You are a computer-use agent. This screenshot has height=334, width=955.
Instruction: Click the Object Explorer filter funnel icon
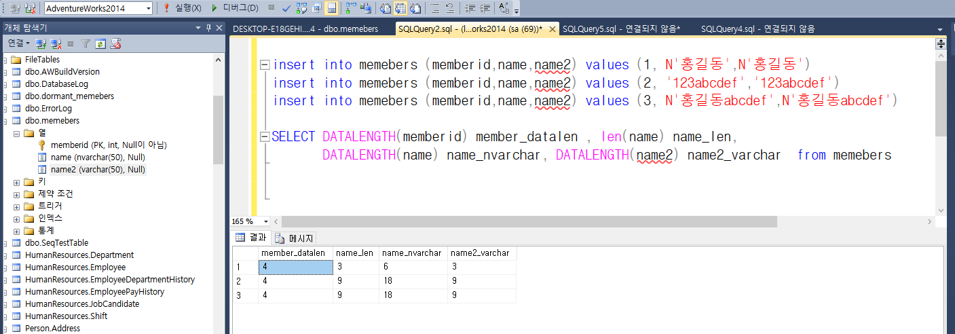click(x=86, y=43)
